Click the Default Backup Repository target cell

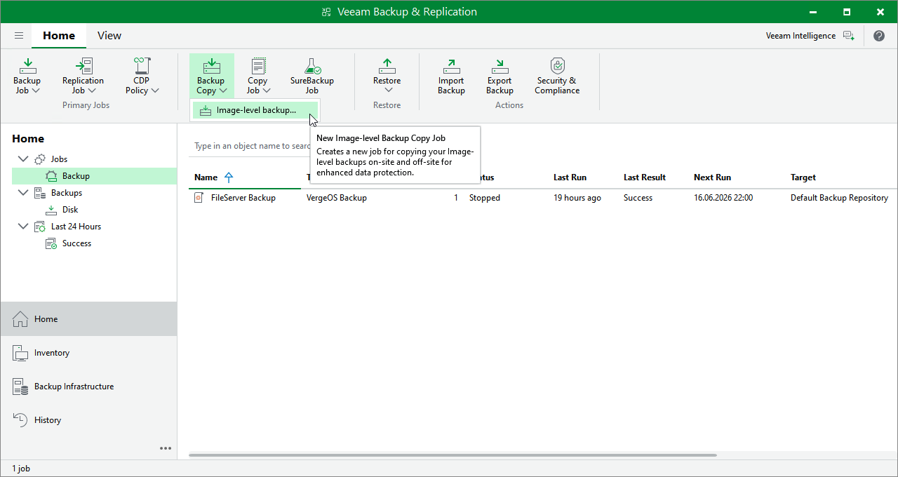pyautogui.click(x=839, y=198)
